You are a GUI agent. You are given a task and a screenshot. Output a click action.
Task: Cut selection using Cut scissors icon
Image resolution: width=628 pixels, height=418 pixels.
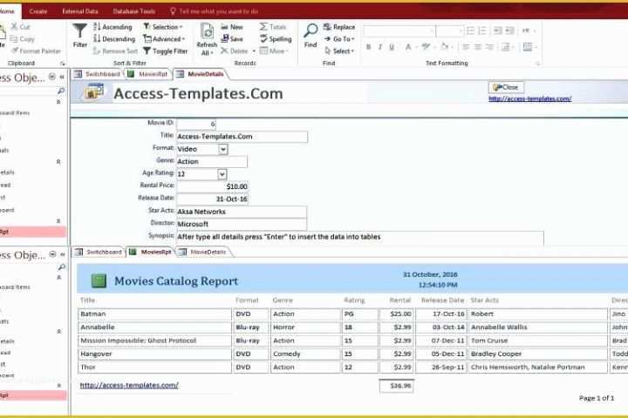click(x=20, y=27)
